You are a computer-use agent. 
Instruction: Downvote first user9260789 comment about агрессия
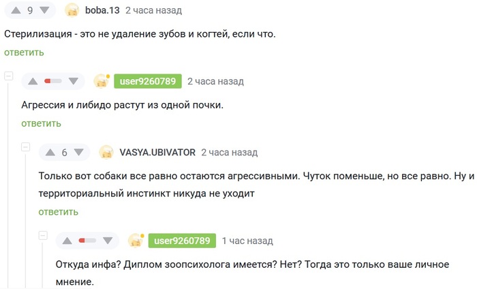(74, 81)
